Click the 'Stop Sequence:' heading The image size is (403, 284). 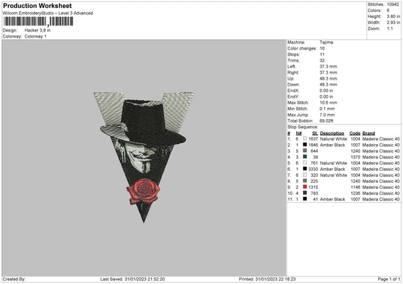[303, 127]
